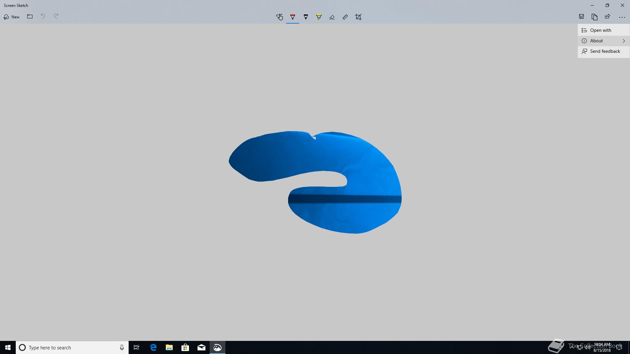Open the volume control in the tray

coord(587,348)
